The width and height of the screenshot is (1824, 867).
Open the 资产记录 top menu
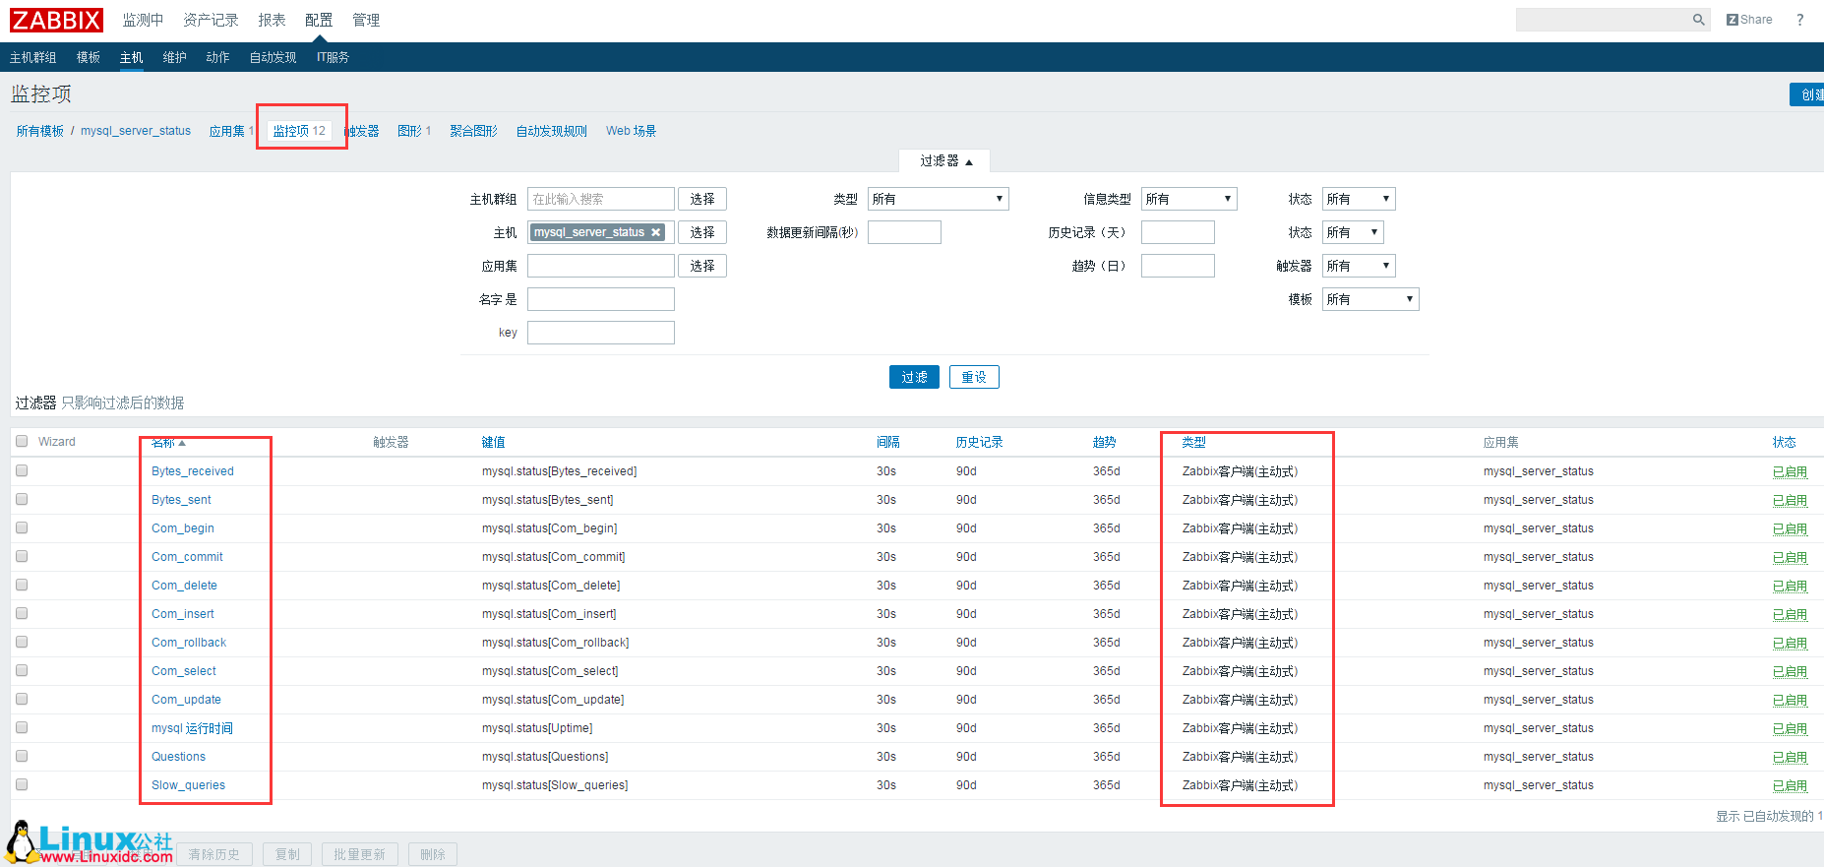point(211,20)
